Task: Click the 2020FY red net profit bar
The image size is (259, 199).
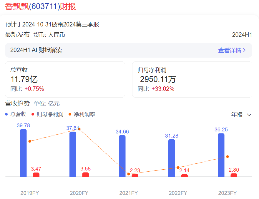Action: click(x=85, y=175)
